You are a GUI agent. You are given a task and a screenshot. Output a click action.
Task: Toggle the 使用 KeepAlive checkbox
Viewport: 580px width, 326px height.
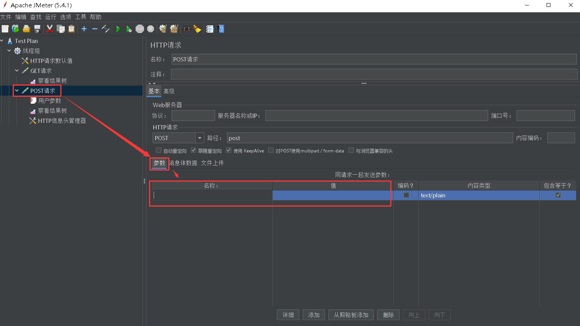pos(229,151)
